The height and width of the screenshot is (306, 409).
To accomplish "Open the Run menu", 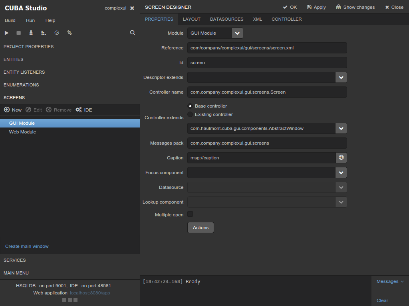I will (x=30, y=20).
